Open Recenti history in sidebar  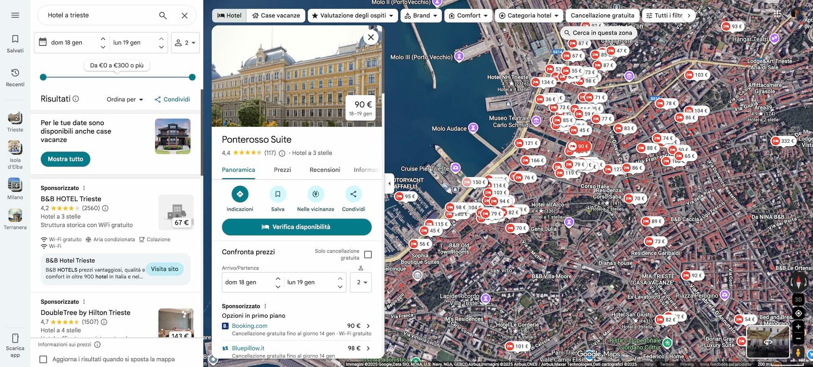(x=15, y=77)
